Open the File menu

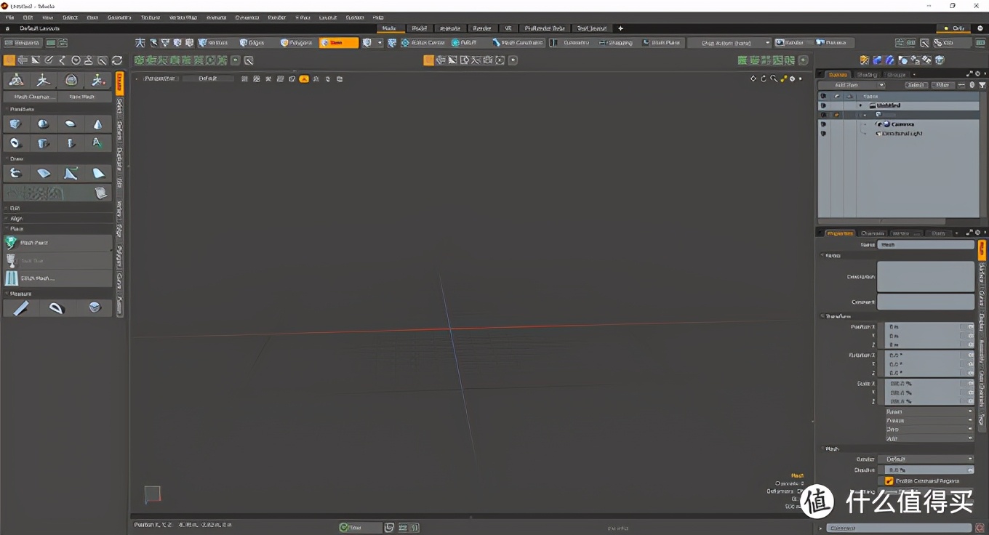point(9,17)
